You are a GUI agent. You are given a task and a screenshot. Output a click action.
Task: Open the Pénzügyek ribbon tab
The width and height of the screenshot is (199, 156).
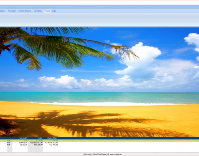point(12,11)
